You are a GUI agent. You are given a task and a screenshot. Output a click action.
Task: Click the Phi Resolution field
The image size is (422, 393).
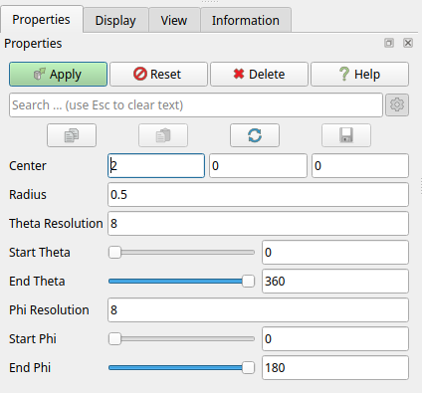[x=258, y=310]
